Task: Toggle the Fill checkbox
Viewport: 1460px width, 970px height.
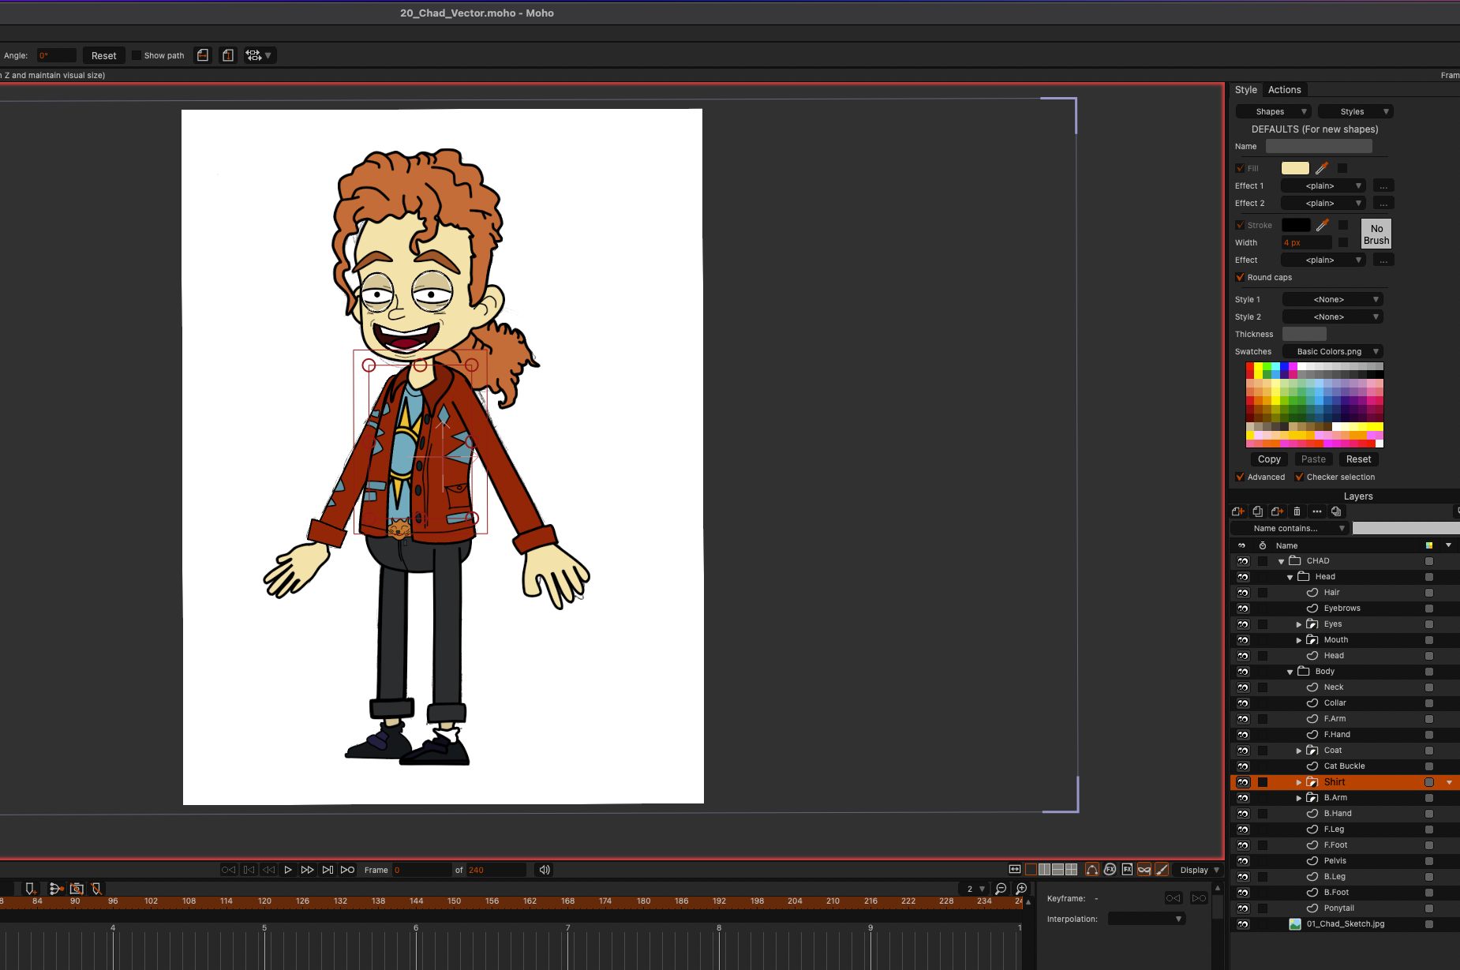Action: coord(1240,168)
